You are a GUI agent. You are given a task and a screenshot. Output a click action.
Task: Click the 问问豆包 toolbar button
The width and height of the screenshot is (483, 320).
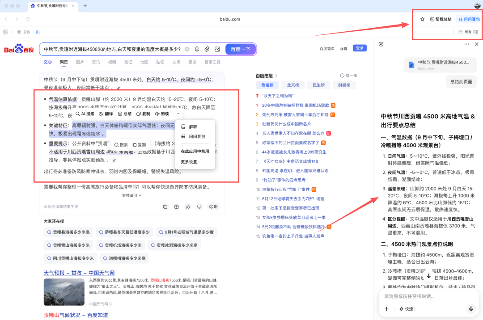click(x=469, y=19)
